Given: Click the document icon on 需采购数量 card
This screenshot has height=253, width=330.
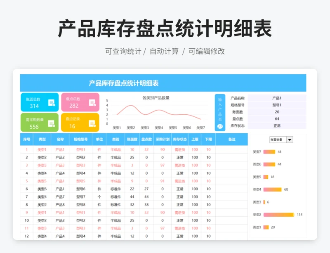Looking at the screenshot, I should pyautogui.click(x=51, y=123).
